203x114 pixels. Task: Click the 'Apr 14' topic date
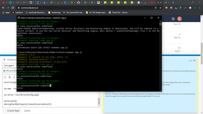(177, 24)
